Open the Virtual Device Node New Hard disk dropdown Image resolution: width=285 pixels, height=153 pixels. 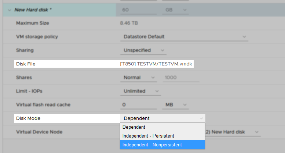[x=233, y=132]
